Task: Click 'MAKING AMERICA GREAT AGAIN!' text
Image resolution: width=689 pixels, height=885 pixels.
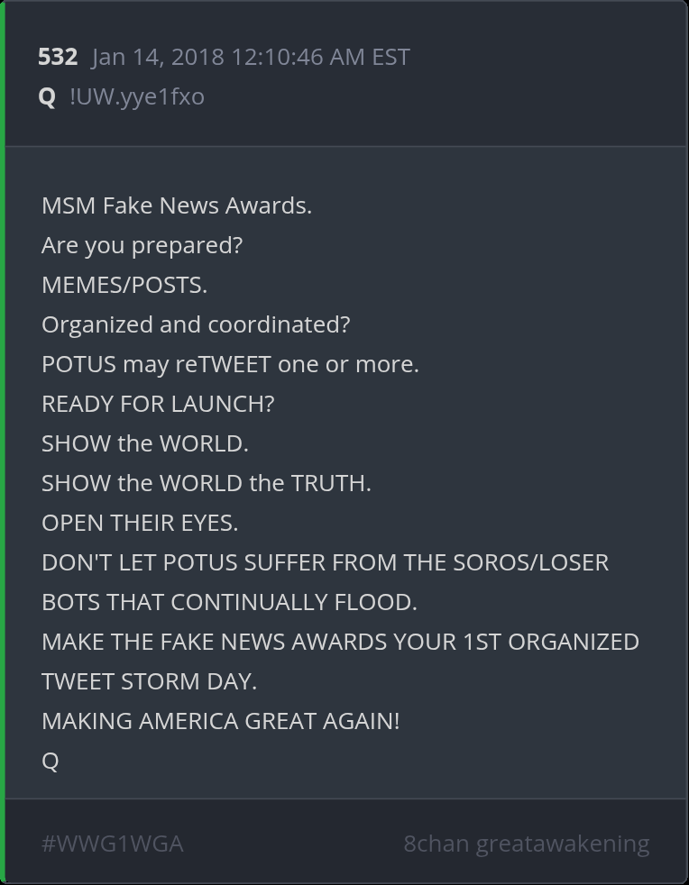Action: click(x=221, y=721)
